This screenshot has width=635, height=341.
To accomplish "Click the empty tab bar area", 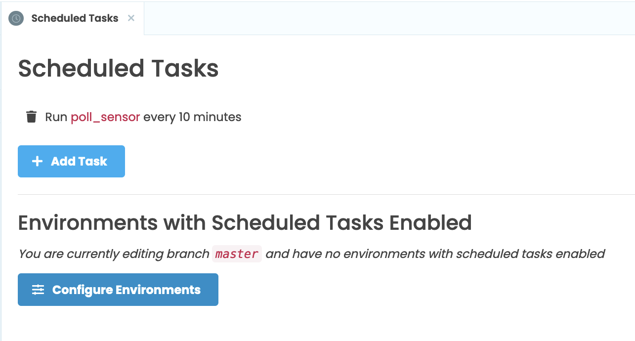I will click(x=385, y=18).
